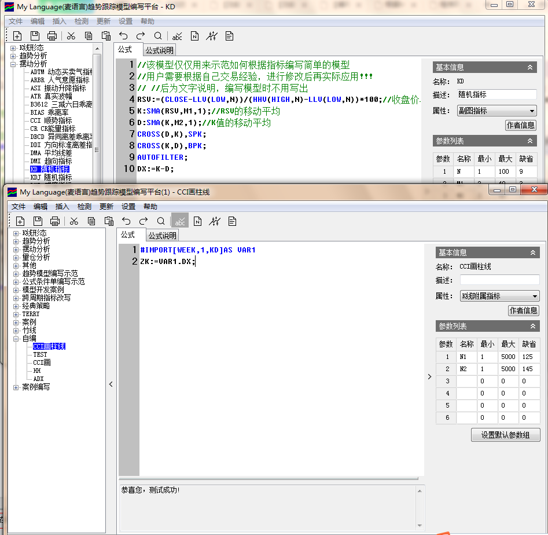Click Print icon in the CCI画柱线 window toolbar
The width and height of the screenshot is (548, 535).
(x=55, y=221)
